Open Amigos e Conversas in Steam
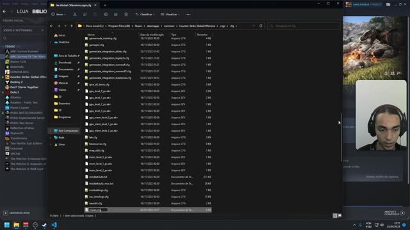Image resolution: width=410 pixels, height=230 pixels. [x=395, y=213]
